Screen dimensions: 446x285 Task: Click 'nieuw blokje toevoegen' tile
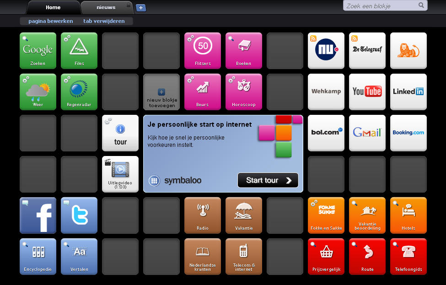(x=161, y=92)
